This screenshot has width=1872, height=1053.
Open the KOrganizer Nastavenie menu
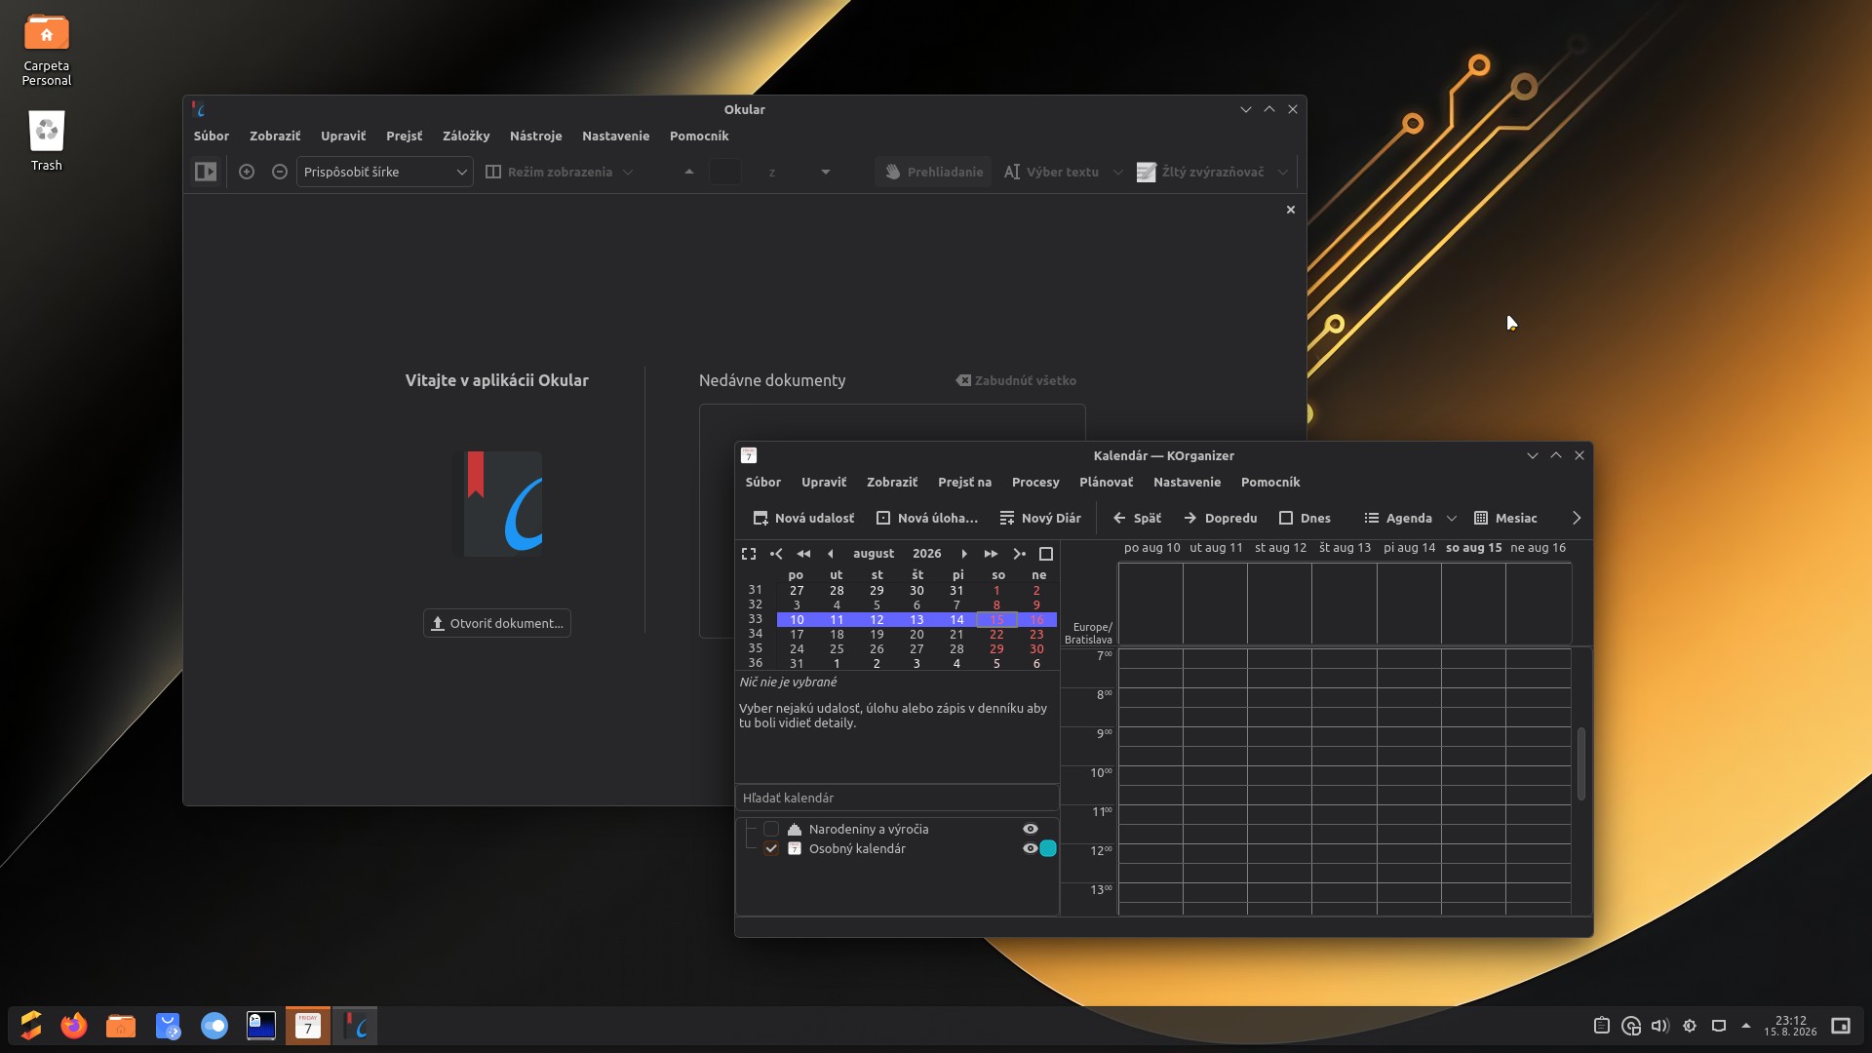coord(1187,483)
